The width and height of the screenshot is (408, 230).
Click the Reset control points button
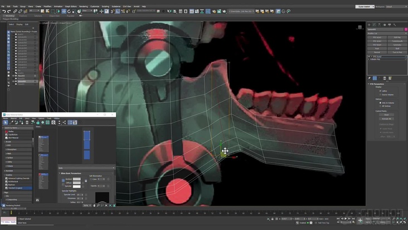[x=386, y=115]
